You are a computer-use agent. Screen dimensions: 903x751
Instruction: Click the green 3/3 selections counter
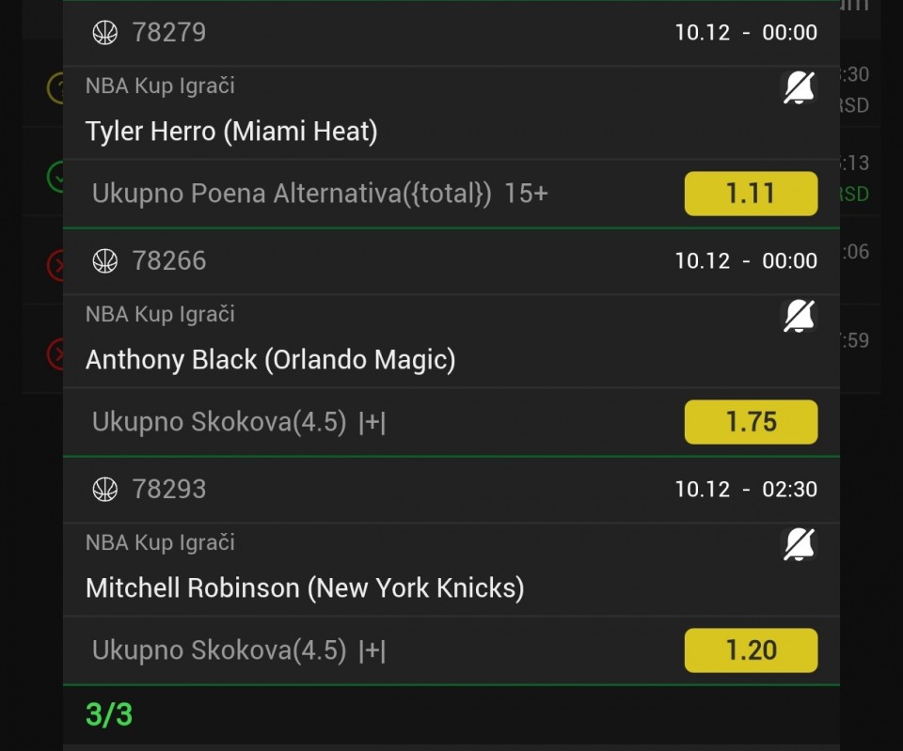click(109, 714)
